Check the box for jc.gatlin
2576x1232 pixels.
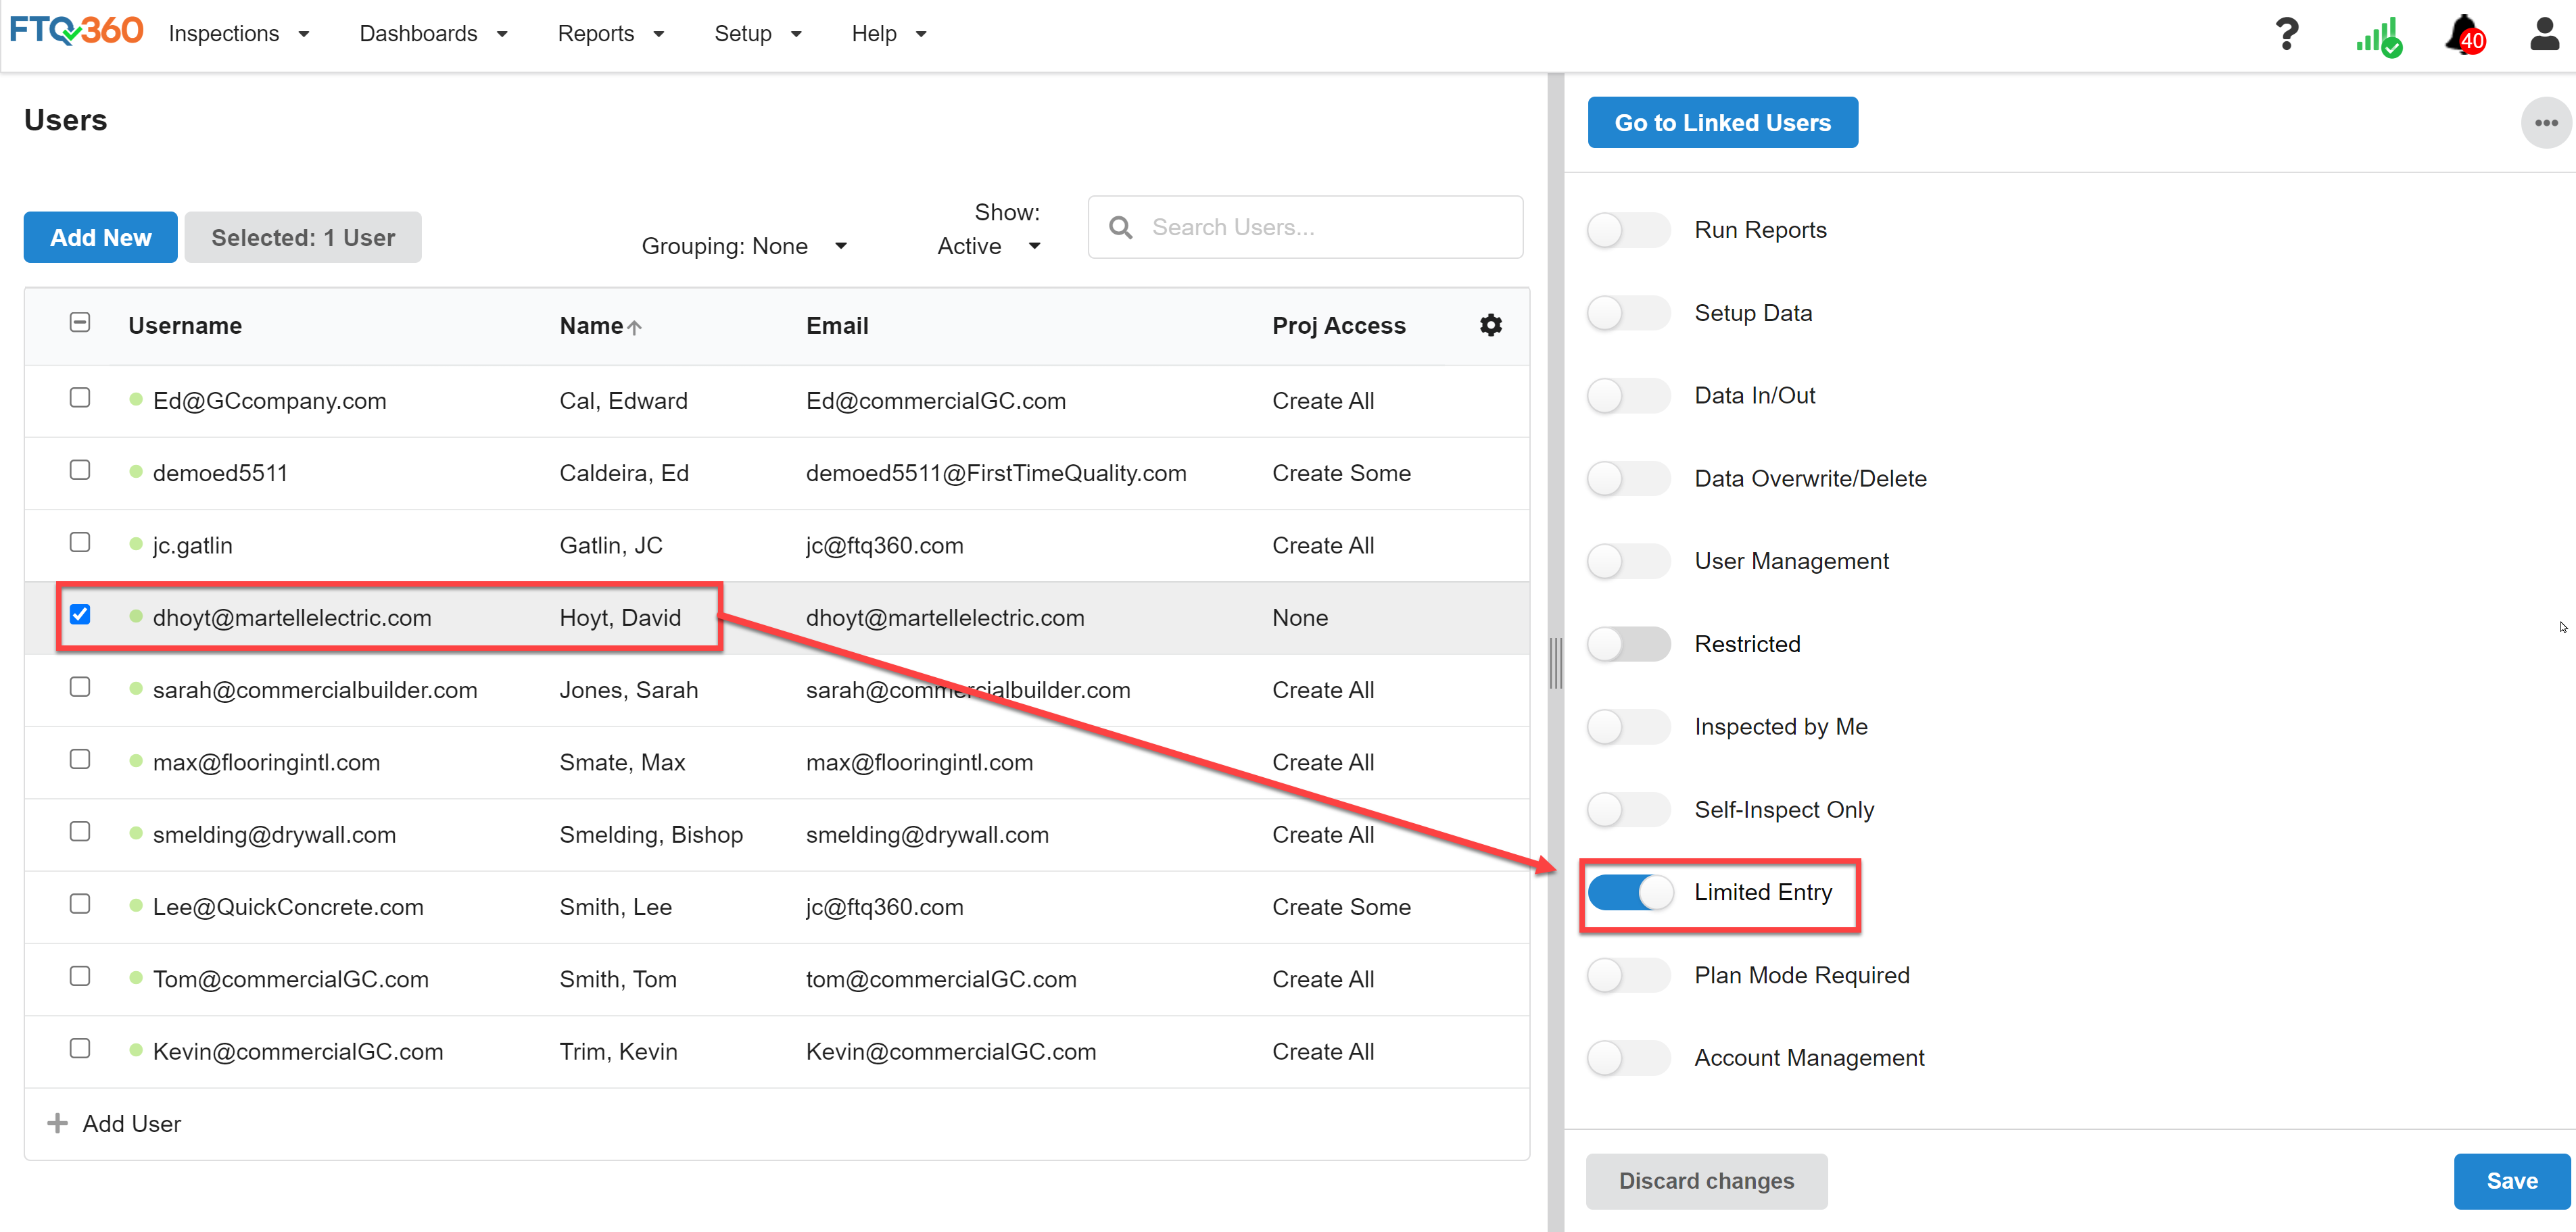tap(80, 541)
